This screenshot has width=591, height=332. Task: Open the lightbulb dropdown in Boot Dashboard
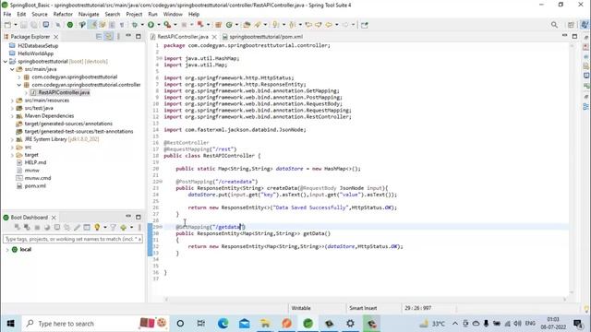104,228
